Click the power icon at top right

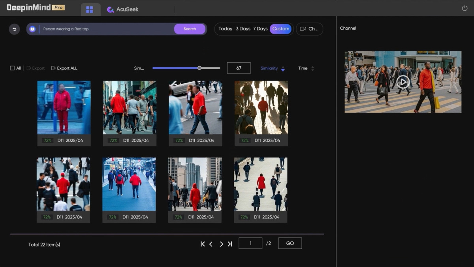[465, 8]
